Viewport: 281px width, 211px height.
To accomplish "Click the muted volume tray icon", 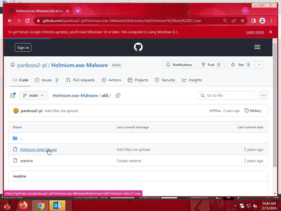I will tap(255, 206).
